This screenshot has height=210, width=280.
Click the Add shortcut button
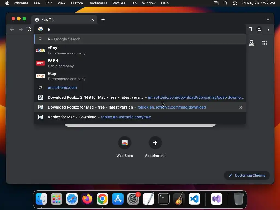point(155,147)
